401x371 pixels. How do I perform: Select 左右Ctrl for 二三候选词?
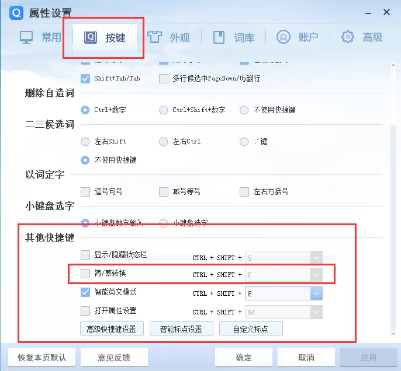point(164,142)
